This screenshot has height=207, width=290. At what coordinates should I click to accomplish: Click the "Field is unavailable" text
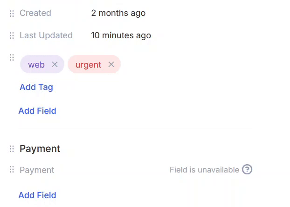204,170
